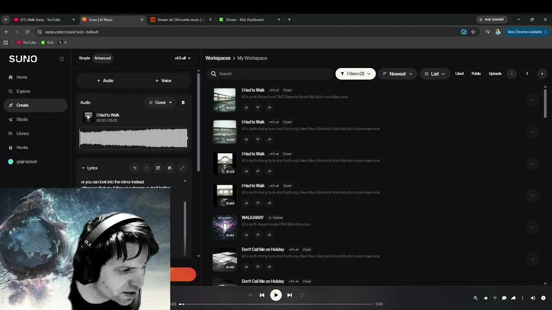Toggle the Uploads filter
The width and height of the screenshot is (552, 310).
click(x=495, y=74)
